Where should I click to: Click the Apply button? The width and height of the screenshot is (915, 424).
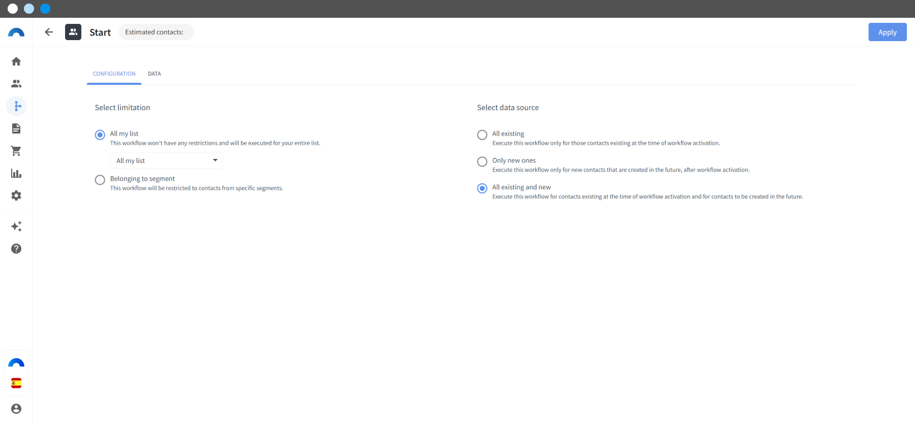(887, 32)
